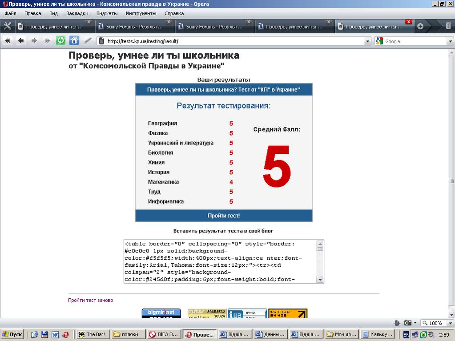
Task: Click inside the blog embed code textarea
Action: pyautogui.click(x=220, y=261)
